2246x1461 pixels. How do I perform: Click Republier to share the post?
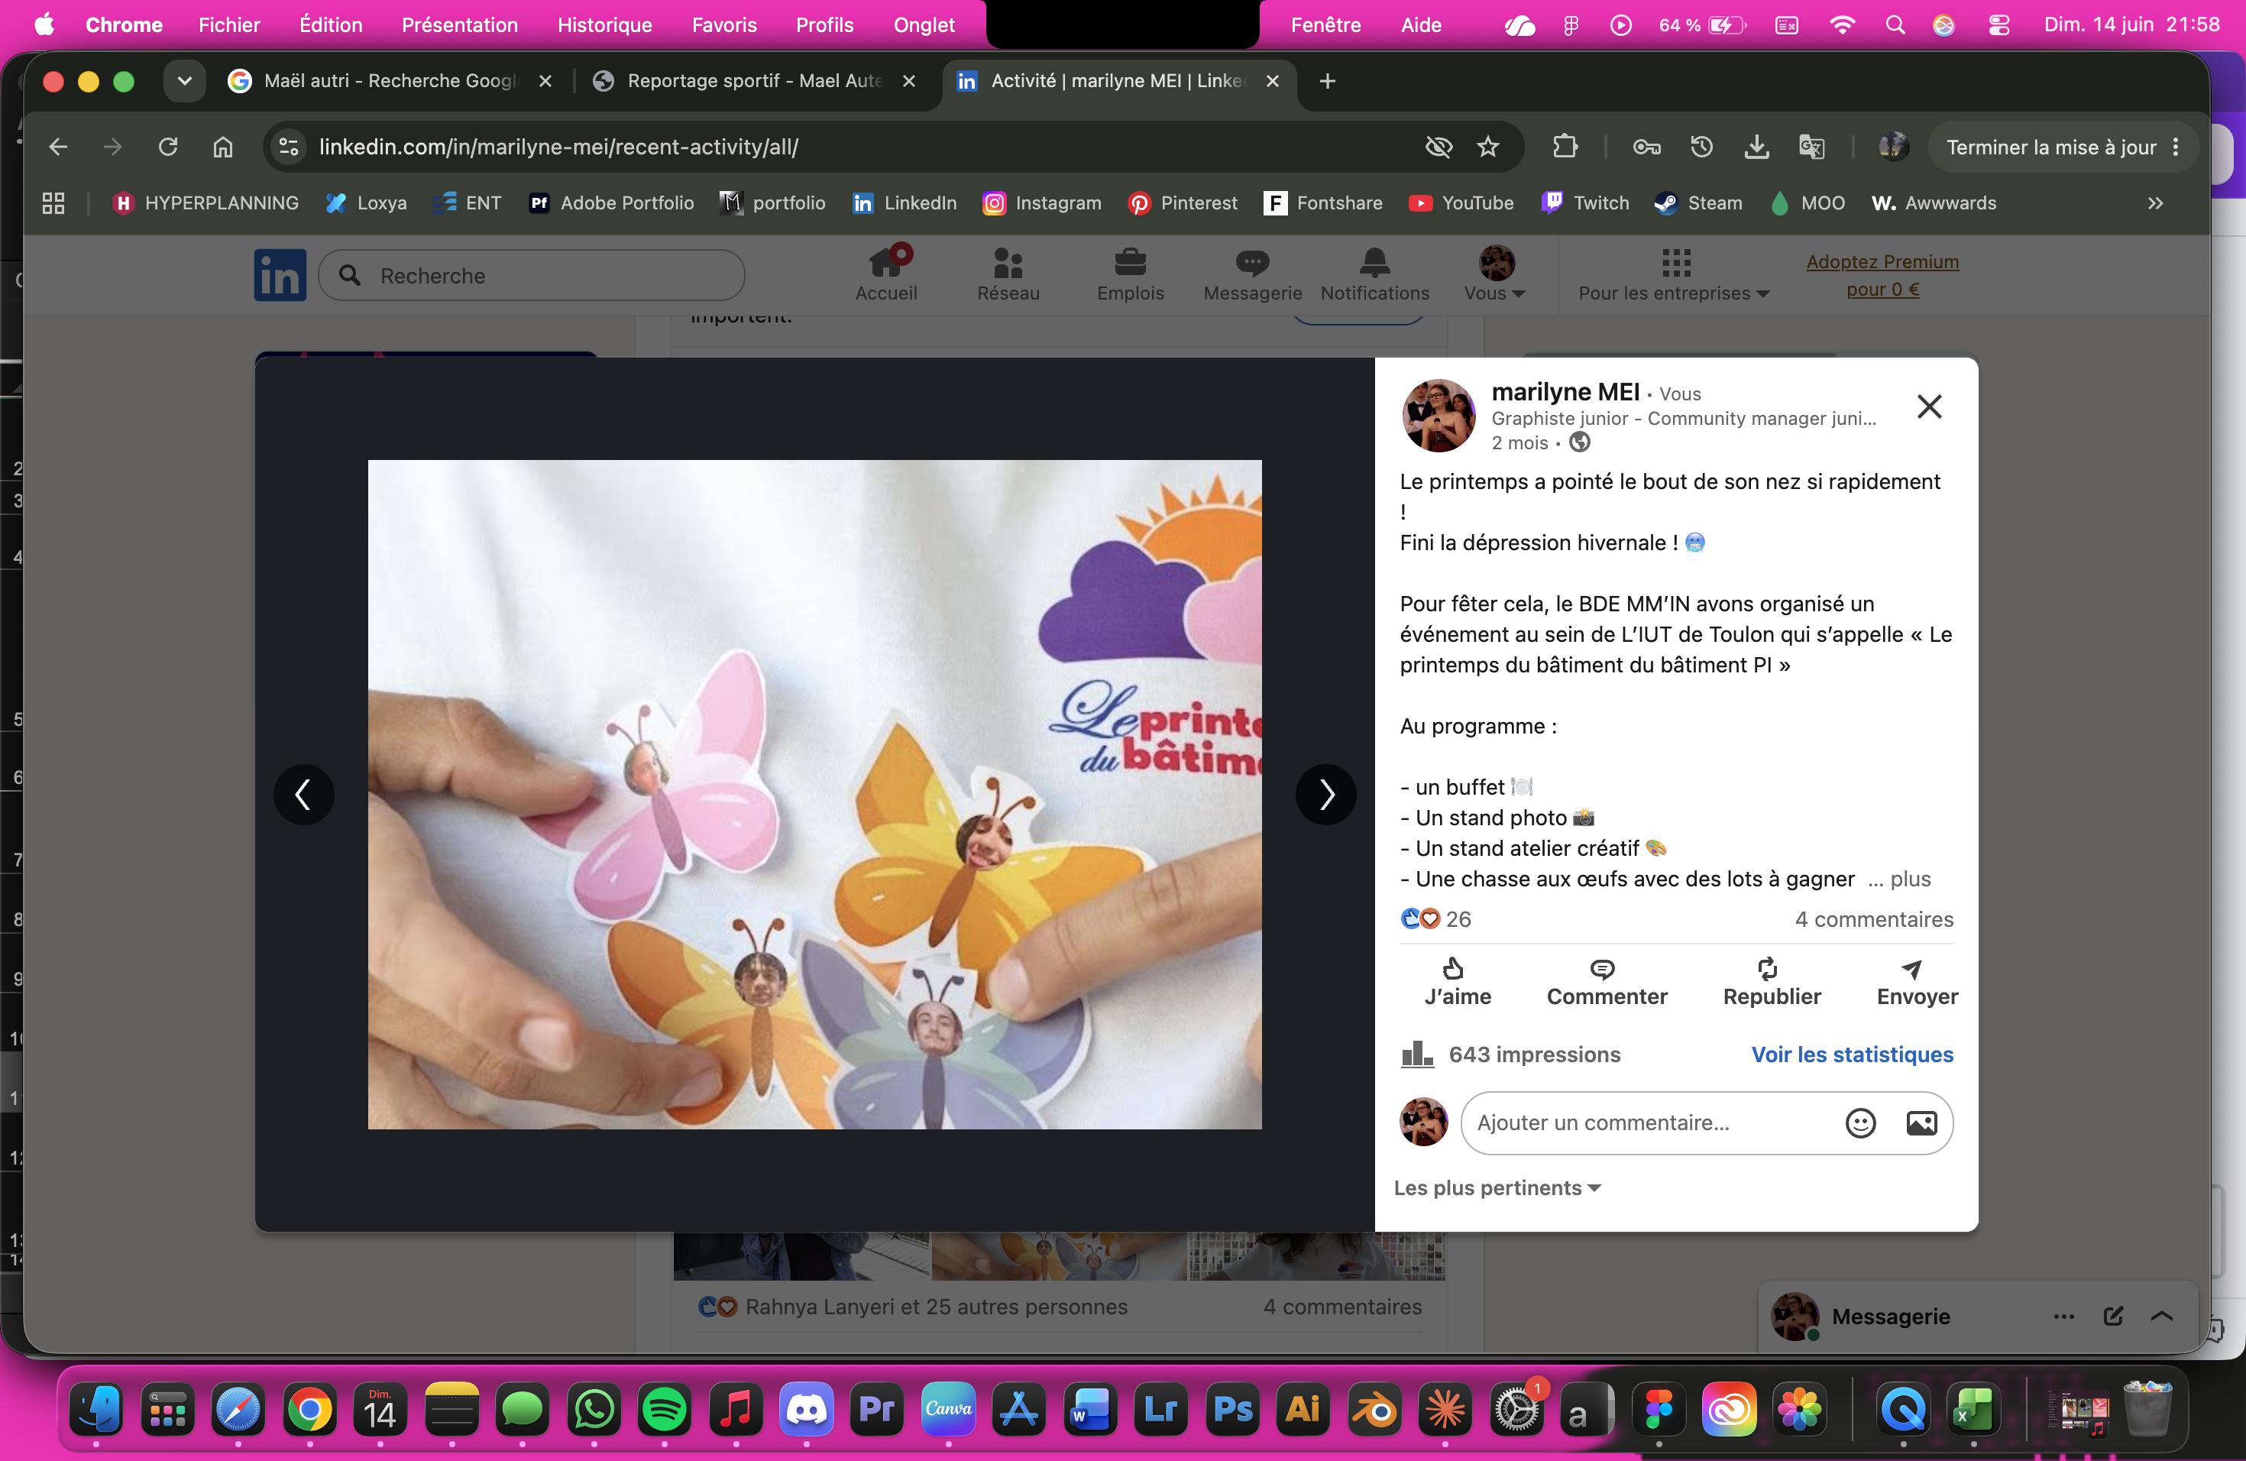[1772, 983]
